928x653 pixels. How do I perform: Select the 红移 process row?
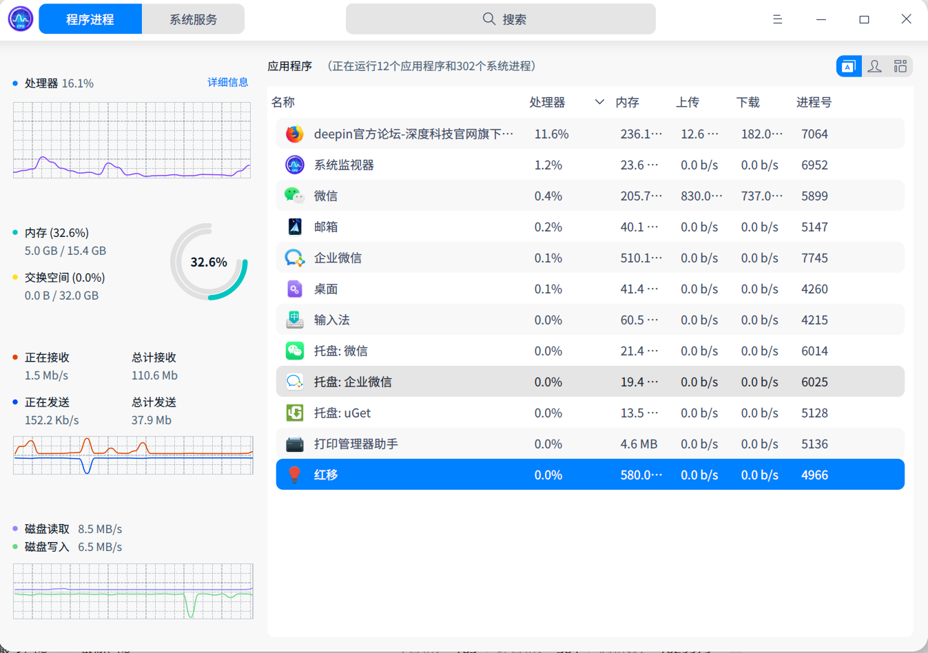click(482, 474)
